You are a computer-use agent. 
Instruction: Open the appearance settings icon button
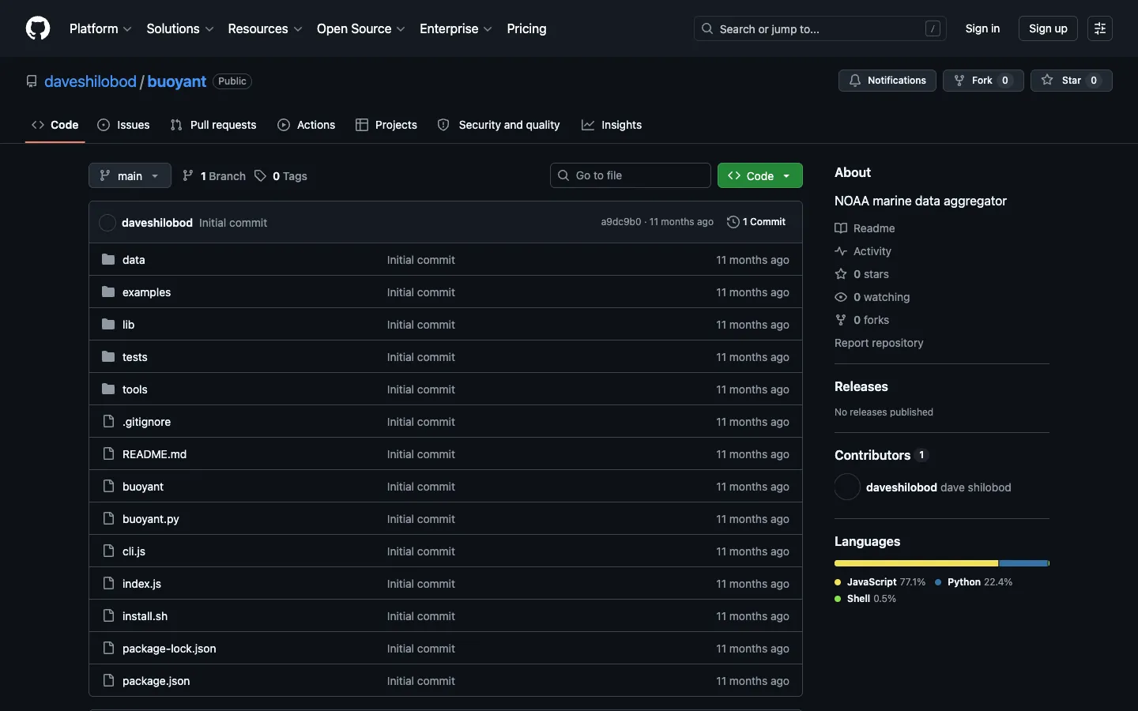pos(1100,28)
